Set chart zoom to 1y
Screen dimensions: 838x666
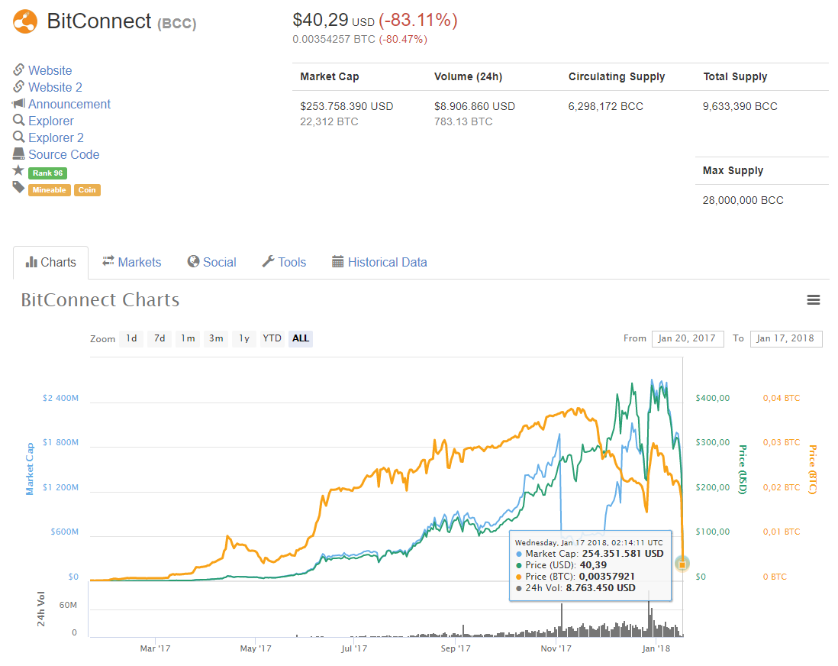point(244,338)
